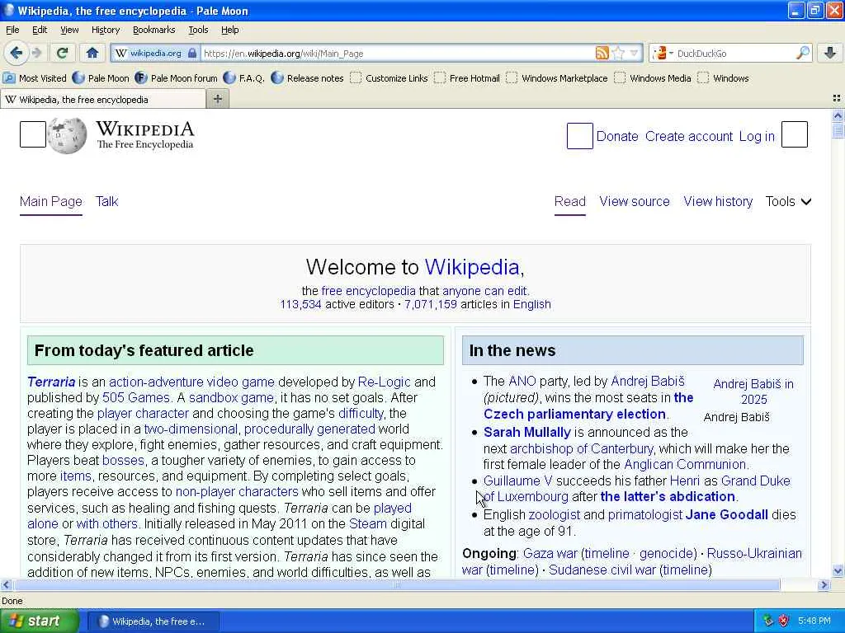The height and width of the screenshot is (633, 845).
Task: Open the Terraria featured article link
Action: tap(51, 382)
